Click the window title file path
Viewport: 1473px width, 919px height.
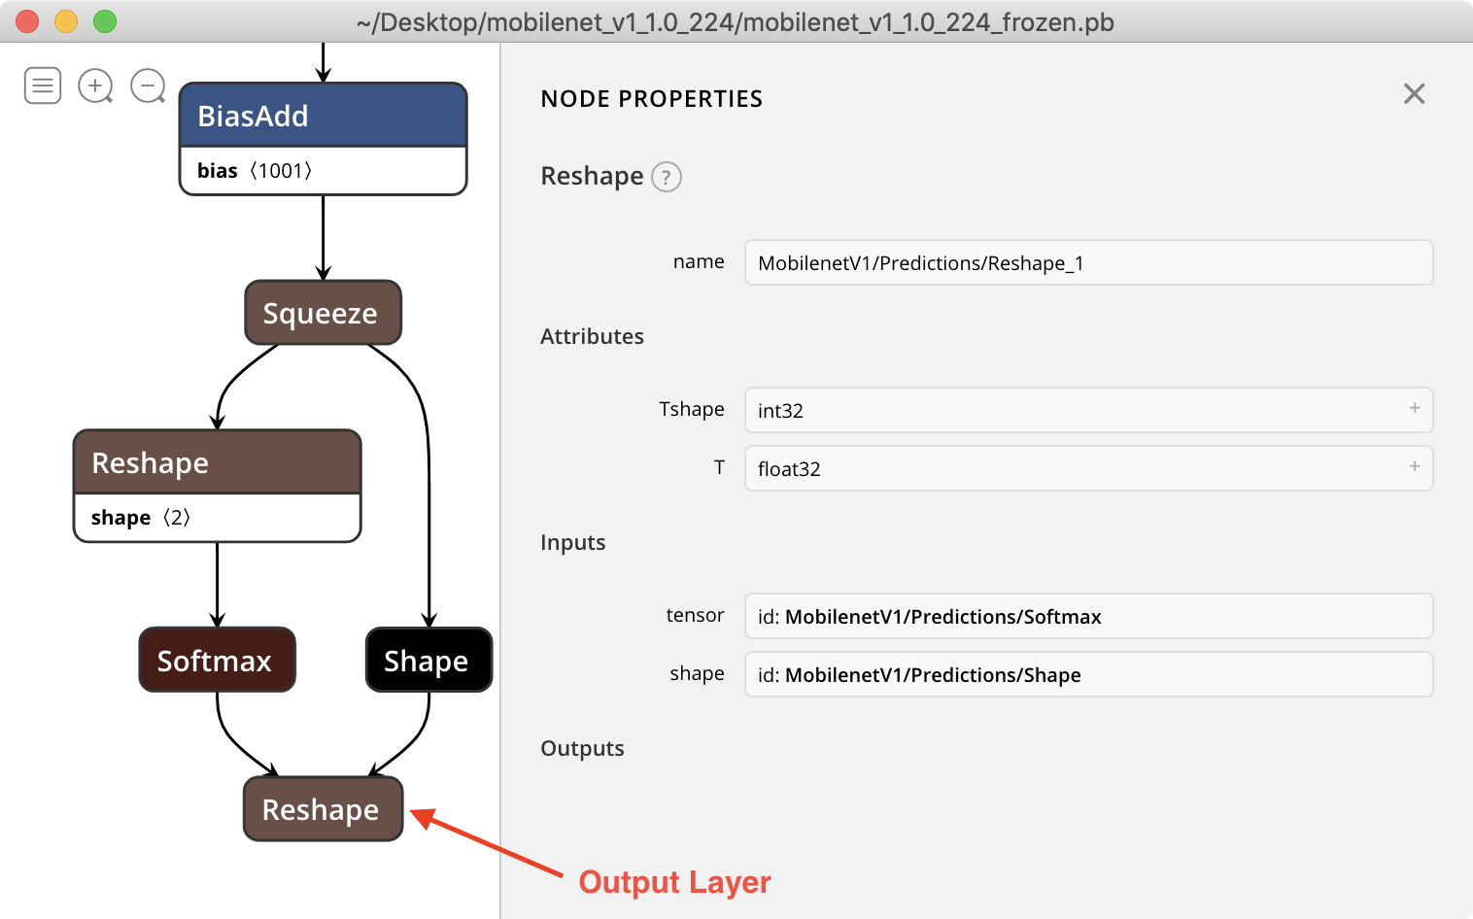click(736, 21)
